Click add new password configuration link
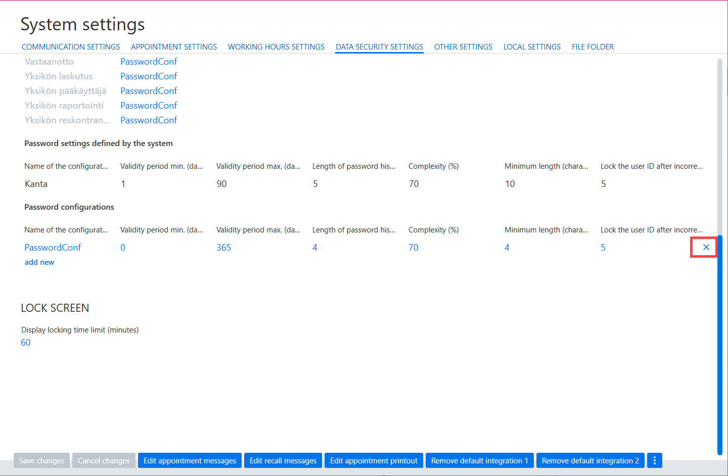The height and width of the screenshot is (476, 728). pyautogui.click(x=39, y=262)
